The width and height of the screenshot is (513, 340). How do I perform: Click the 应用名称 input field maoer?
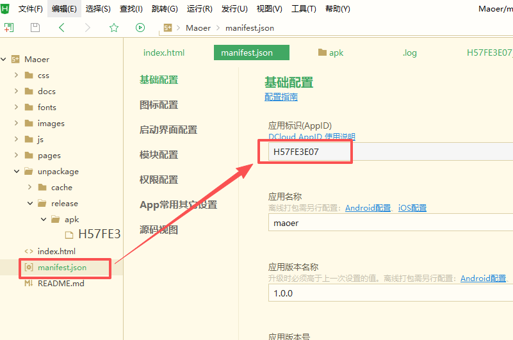tap(391, 223)
